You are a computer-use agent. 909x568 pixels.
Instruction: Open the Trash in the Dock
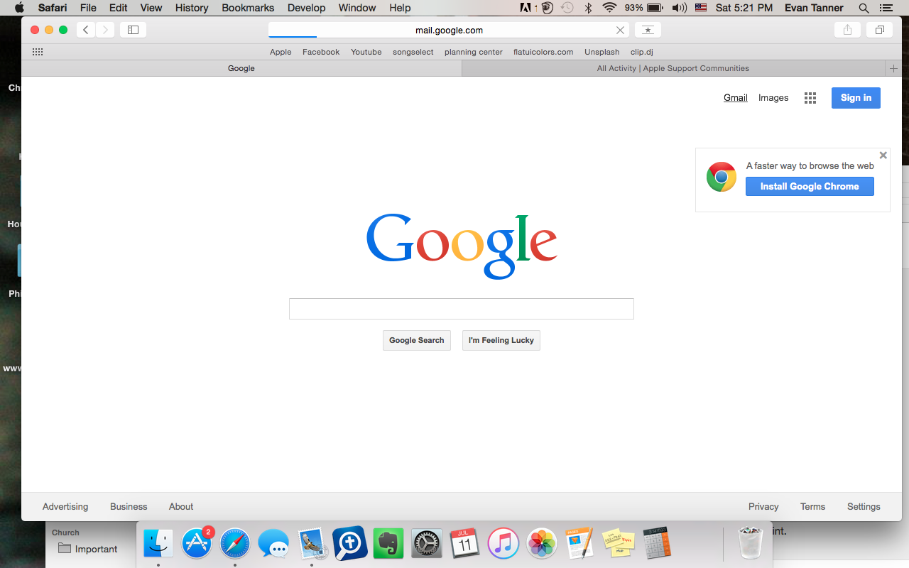pos(751,543)
